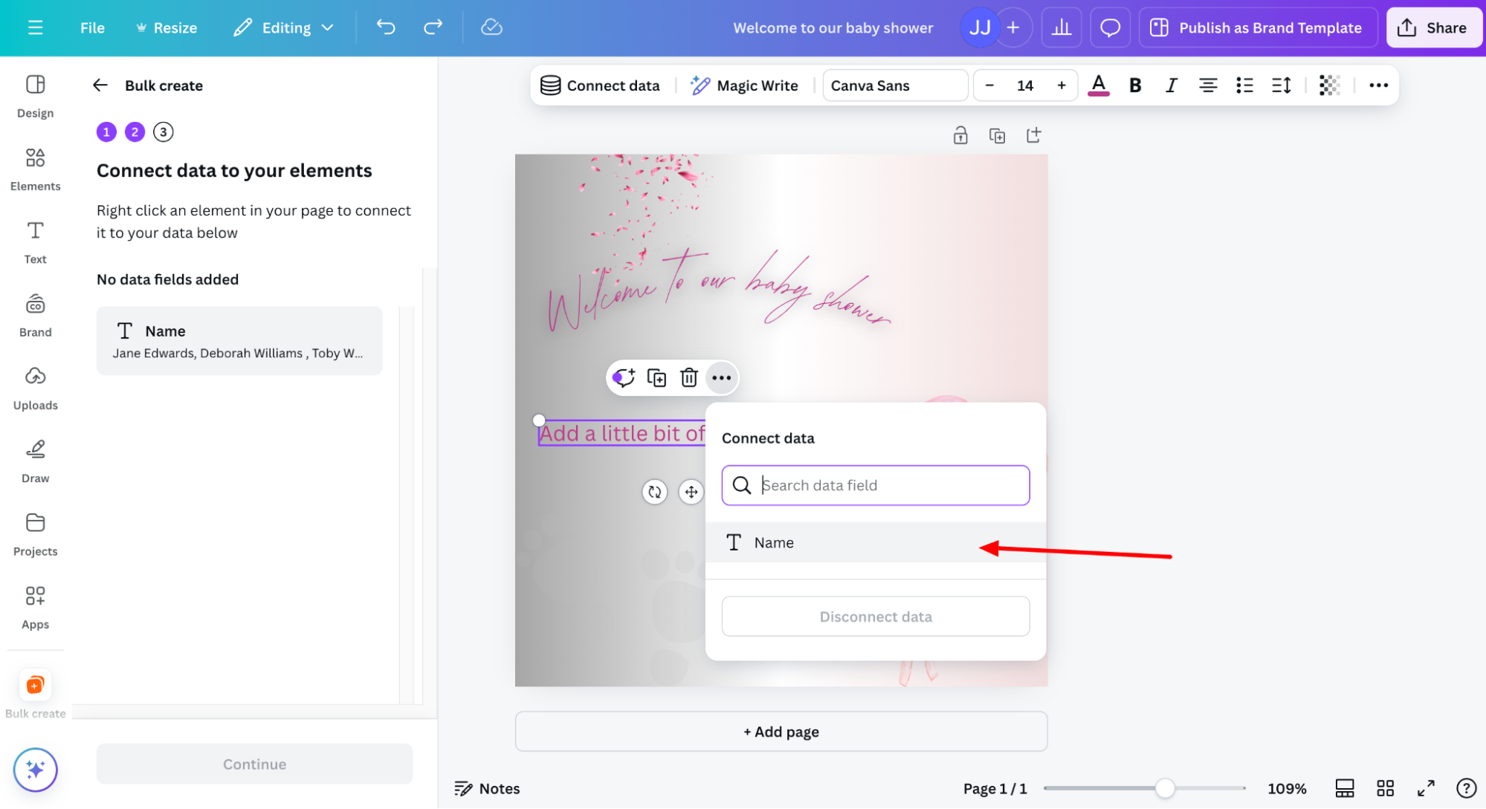Check the cloud save status icon

(491, 27)
